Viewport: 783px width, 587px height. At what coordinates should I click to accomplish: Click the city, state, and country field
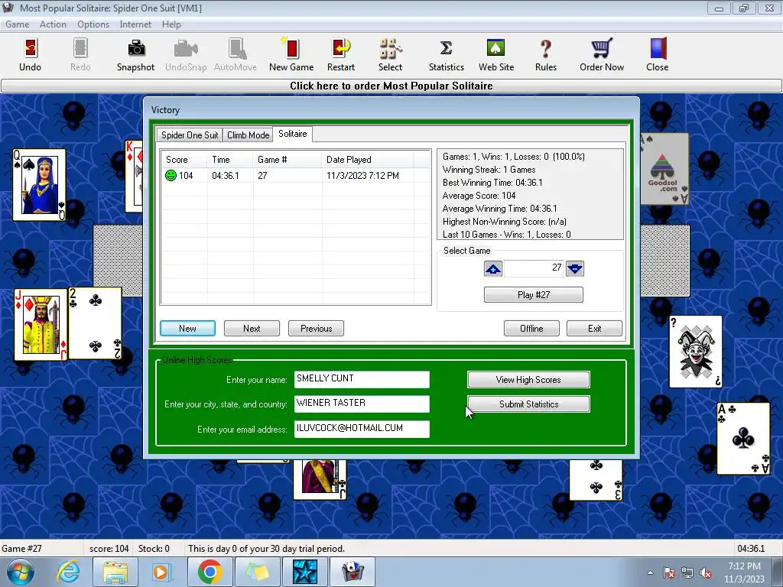point(362,404)
